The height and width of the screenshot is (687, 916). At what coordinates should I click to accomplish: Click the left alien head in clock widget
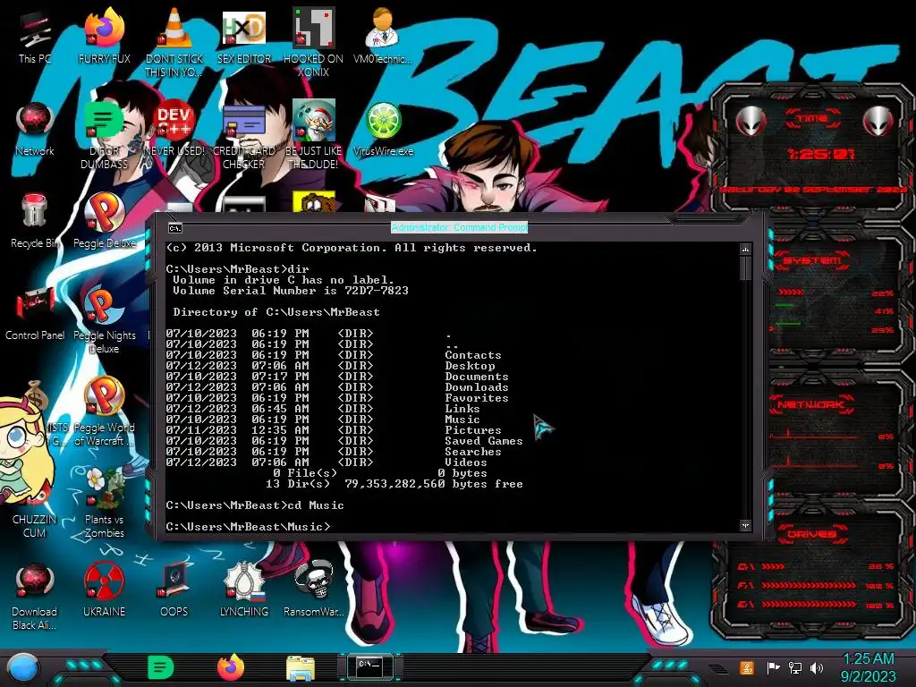click(x=751, y=121)
